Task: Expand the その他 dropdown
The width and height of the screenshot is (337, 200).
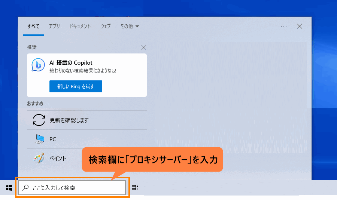Action: [130, 26]
